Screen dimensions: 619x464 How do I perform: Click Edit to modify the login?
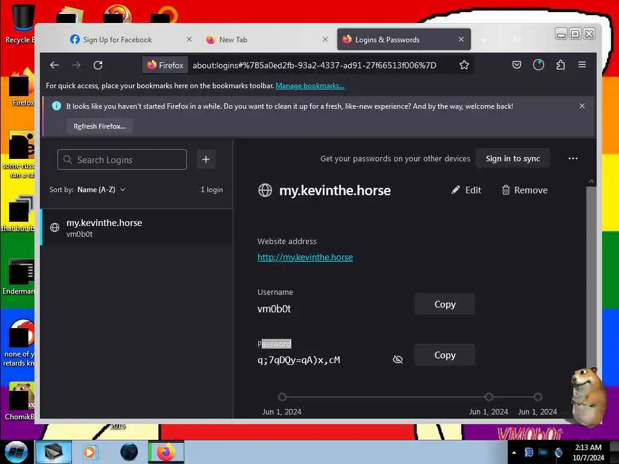tap(466, 190)
